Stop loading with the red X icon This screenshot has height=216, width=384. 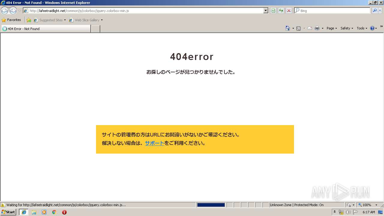coord(289,10)
